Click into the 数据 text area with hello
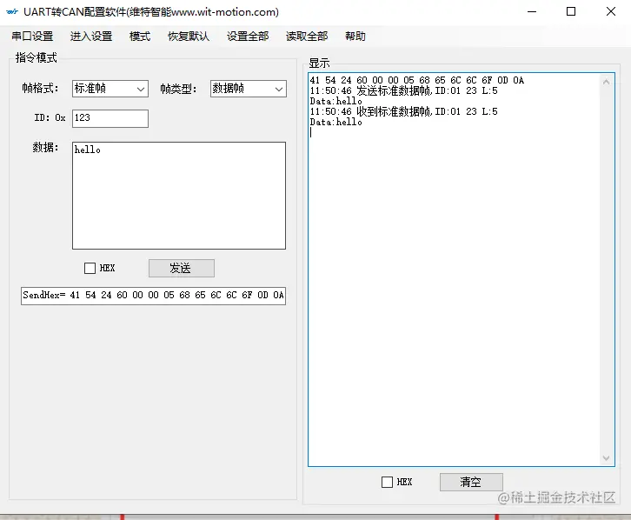 coord(179,196)
